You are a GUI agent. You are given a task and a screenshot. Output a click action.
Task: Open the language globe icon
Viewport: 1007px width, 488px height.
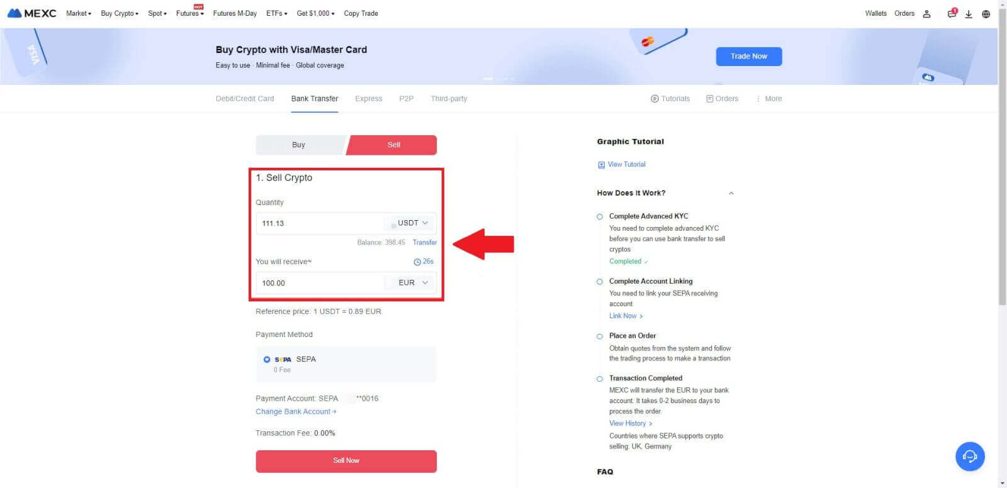click(986, 14)
